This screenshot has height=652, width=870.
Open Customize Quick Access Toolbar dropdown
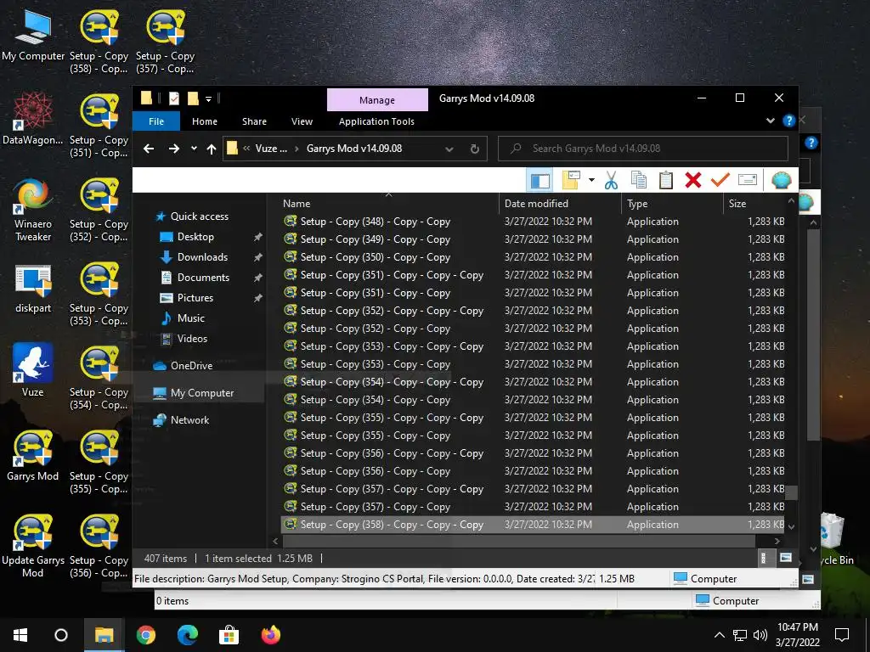pyautogui.click(x=209, y=99)
